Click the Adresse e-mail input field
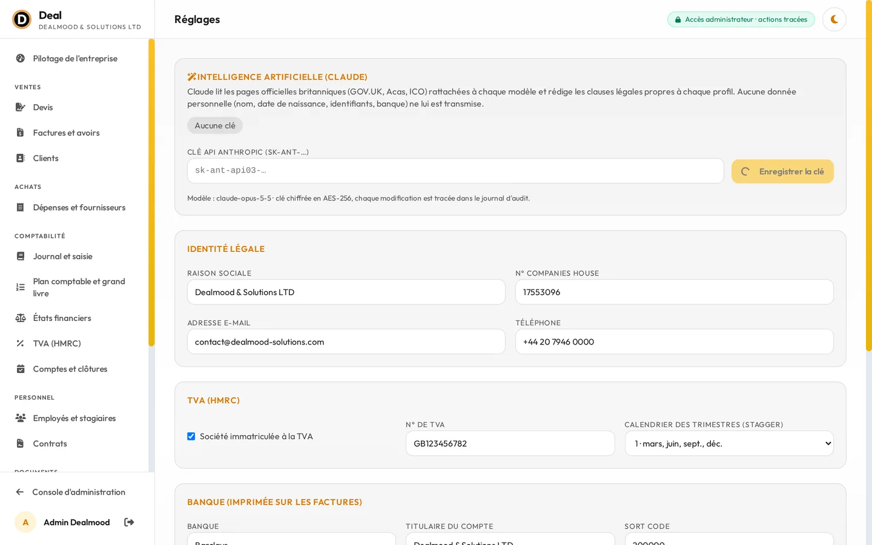Viewport: 872px width, 545px height. coord(346,342)
